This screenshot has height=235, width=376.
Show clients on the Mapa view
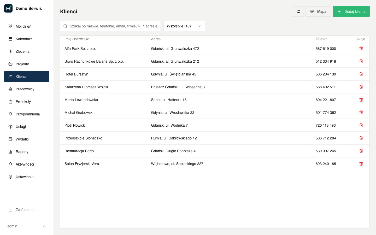[x=318, y=11]
